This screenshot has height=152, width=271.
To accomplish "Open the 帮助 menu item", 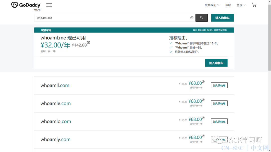I will tap(228, 5).
